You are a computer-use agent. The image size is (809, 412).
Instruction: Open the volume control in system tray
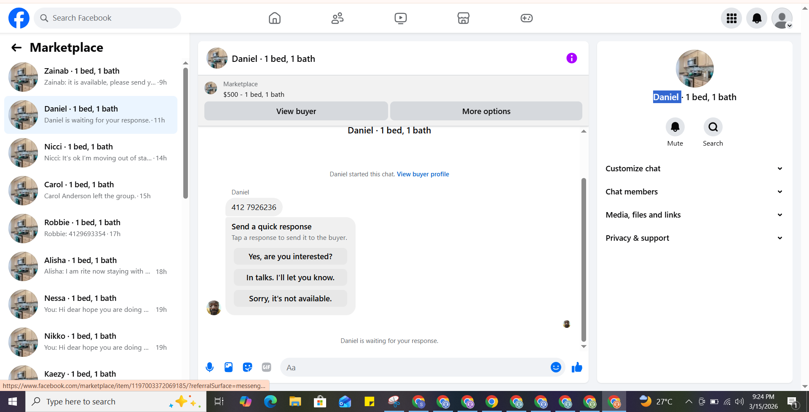739,401
